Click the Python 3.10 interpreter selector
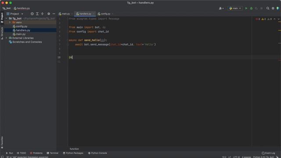This screenshot has width=281, height=158. point(263,157)
